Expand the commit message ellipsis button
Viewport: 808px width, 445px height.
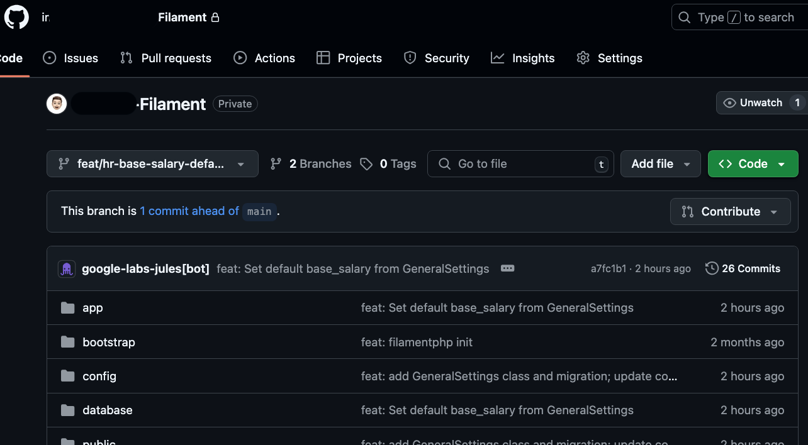click(507, 268)
